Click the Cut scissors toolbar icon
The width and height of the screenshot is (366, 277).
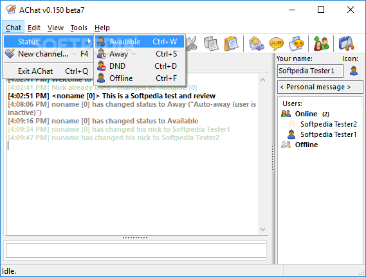point(192,44)
